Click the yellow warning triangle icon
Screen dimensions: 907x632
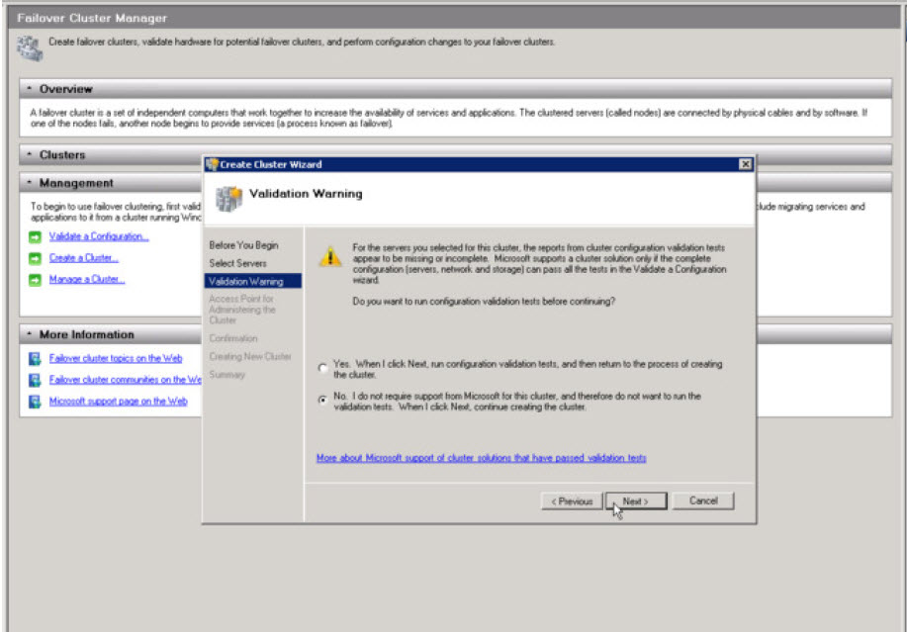coord(330,256)
